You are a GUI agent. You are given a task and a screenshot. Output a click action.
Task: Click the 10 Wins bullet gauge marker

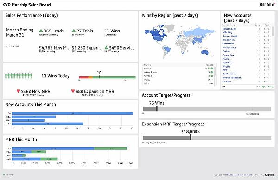click(x=99, y=77)
